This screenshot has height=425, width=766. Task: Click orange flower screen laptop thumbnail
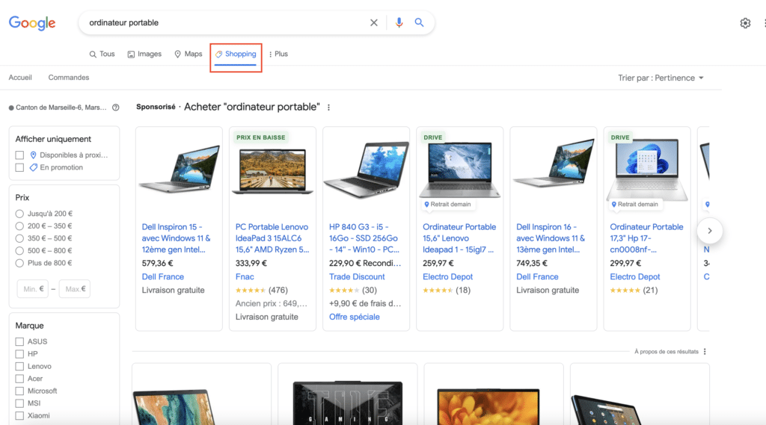[488, 406]
